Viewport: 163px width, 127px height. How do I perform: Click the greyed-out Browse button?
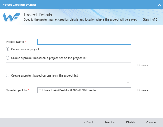(x=144, y=65)
